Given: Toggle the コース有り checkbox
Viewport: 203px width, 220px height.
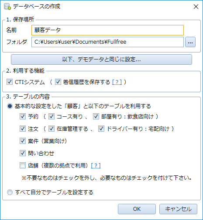Looking at the screenshot, I should [x=52, y=116].
